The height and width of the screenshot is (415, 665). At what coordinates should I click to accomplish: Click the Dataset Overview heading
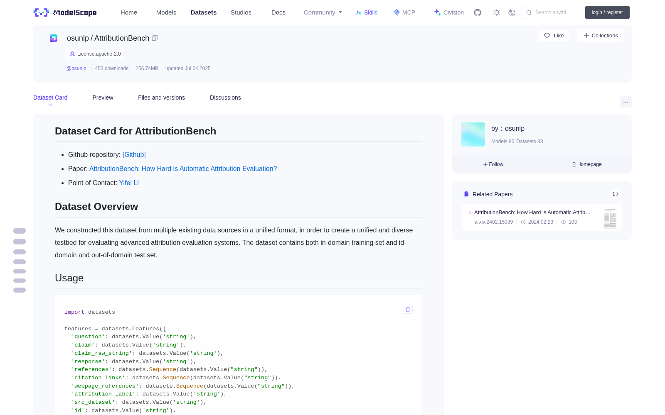pyautogui.click(x=96, y=207)
